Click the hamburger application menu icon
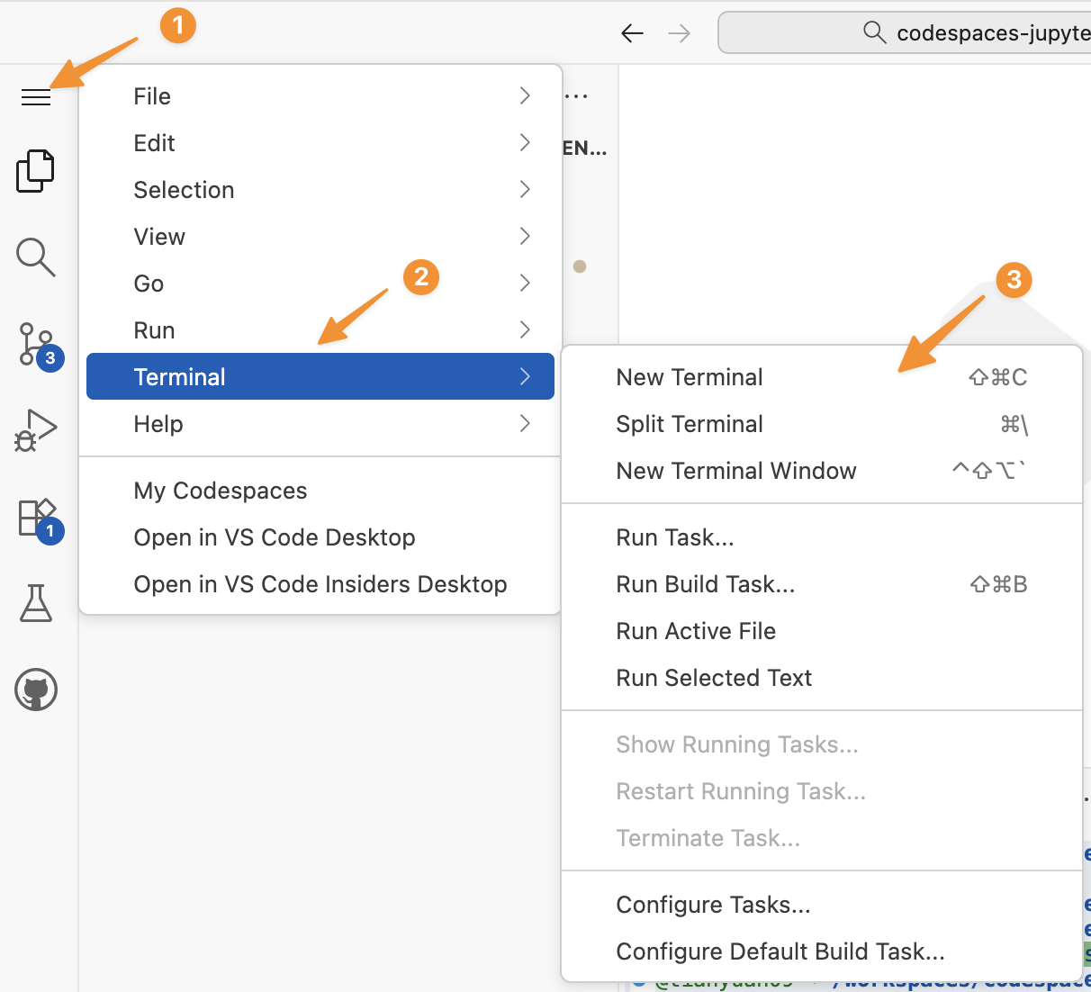Screen dimensions: 1091x992 pyautogui.click(x=36, y=97)
